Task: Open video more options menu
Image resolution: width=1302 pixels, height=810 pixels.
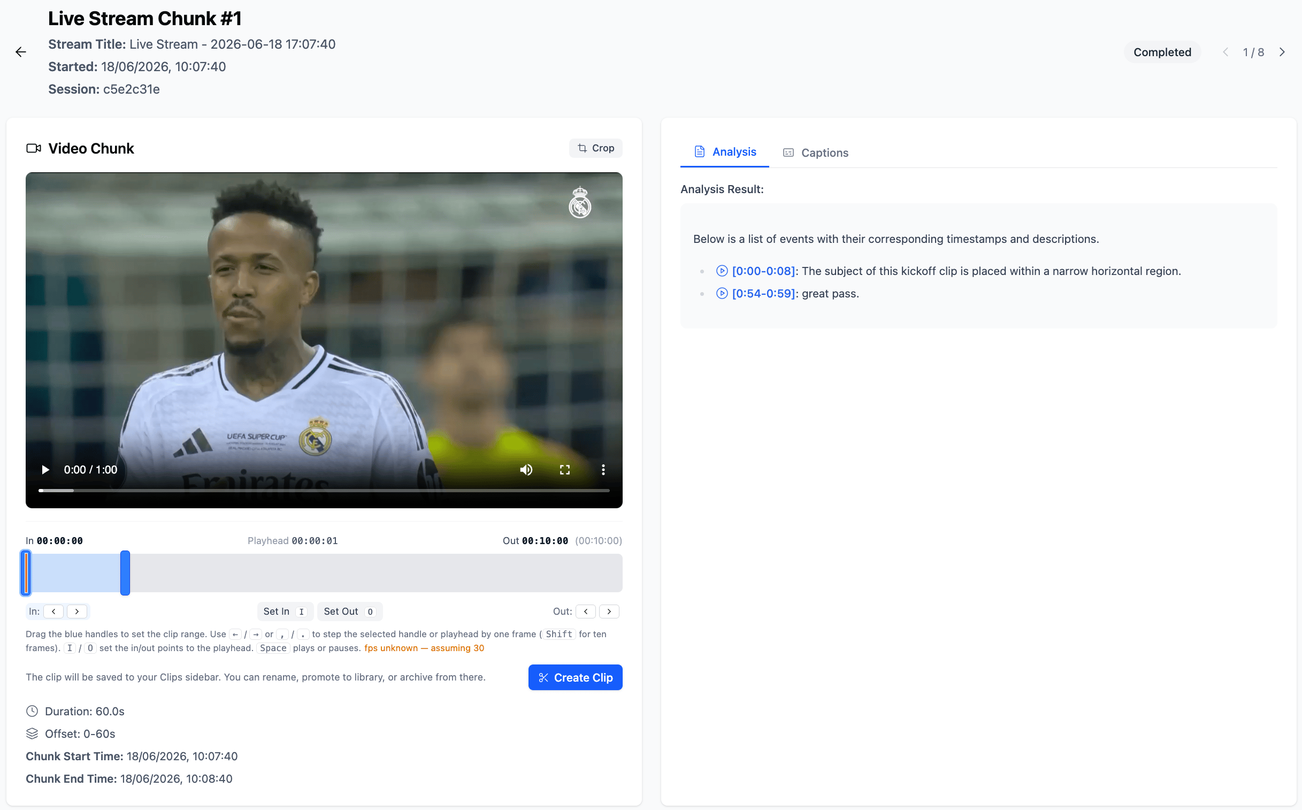Action: [x=603, y=470]
